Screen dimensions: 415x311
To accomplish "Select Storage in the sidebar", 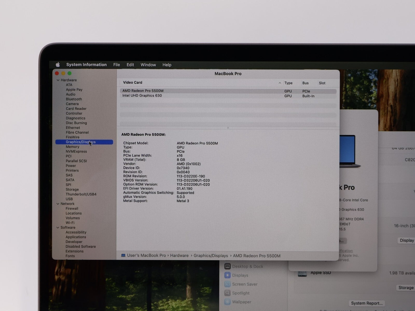I will point(72,189).
